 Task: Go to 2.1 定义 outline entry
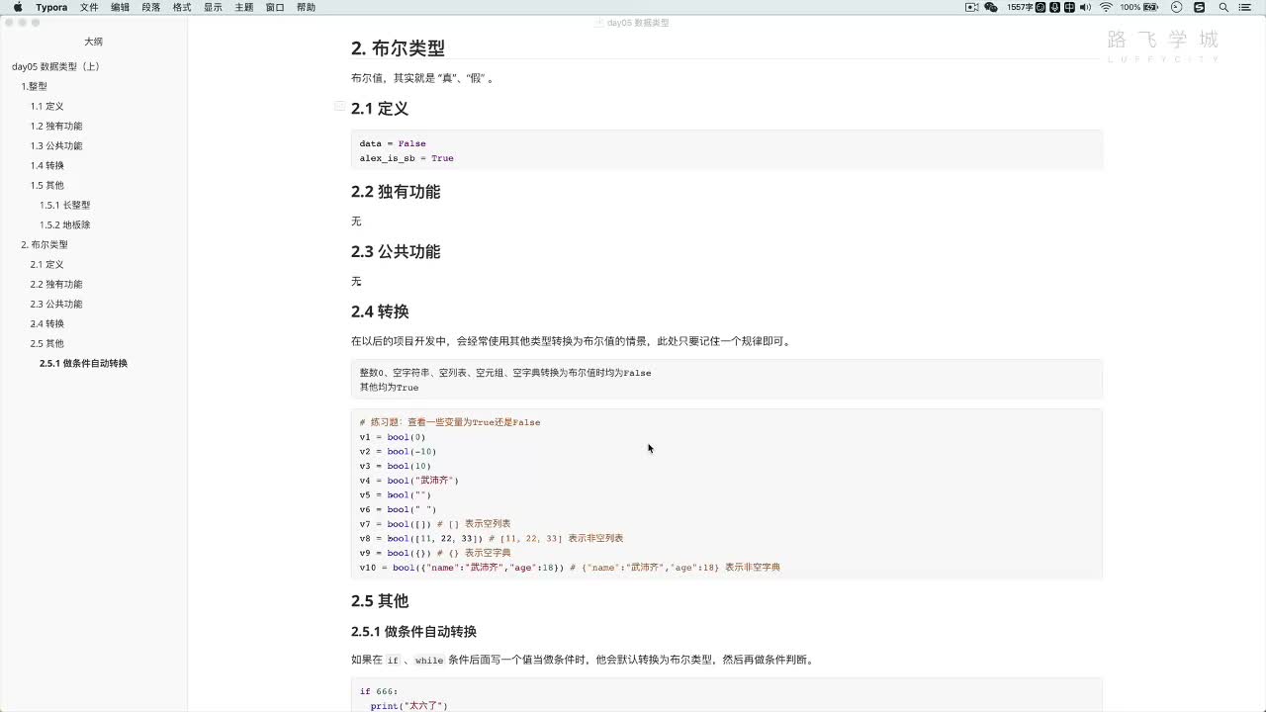point(46,264)
